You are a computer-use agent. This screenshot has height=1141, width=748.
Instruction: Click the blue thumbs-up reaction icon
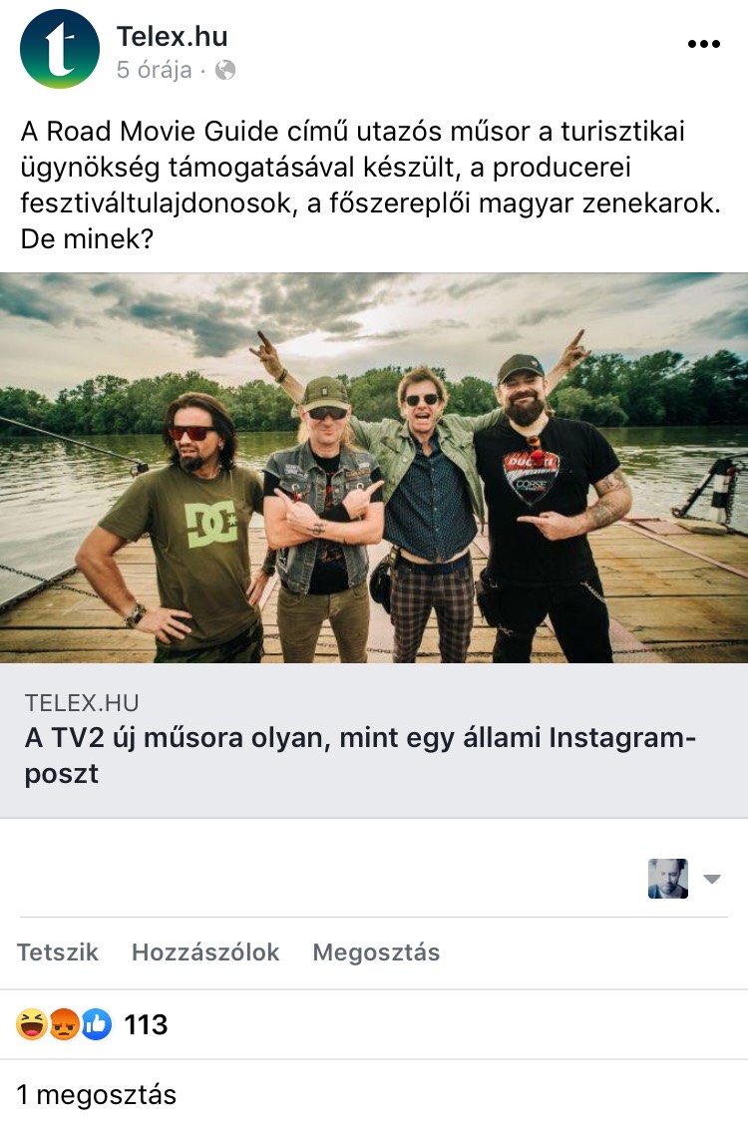tap(96, 1024)
